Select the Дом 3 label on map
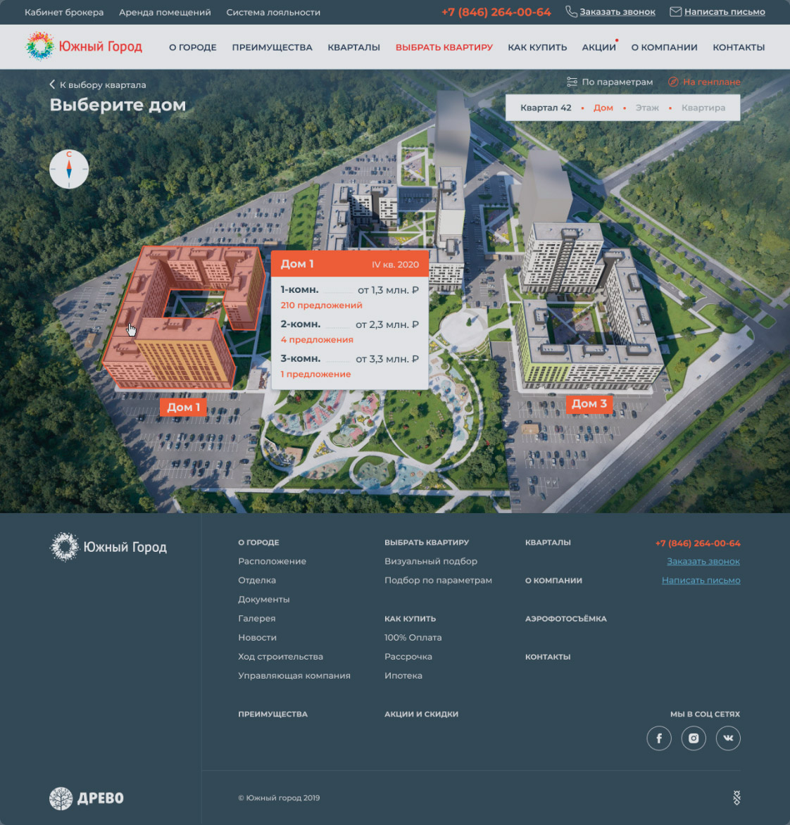Screen dimensions: 790x825 [589, 404]
